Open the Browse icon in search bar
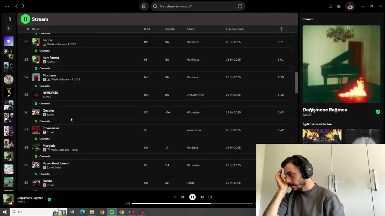Screen dimensions: 385x216 pyautogui.click(x=240, y=6)
